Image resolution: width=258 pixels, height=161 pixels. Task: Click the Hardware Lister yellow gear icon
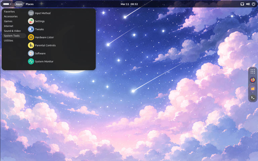point(31,37)
